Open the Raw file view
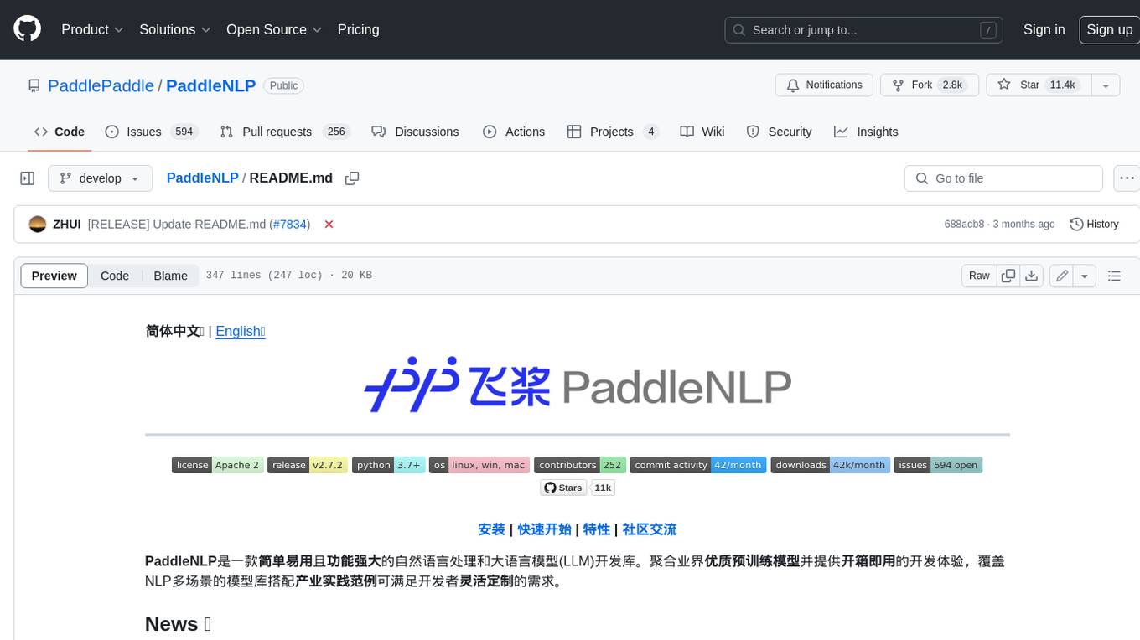1140x640 pixels. (x=979, y=276)
